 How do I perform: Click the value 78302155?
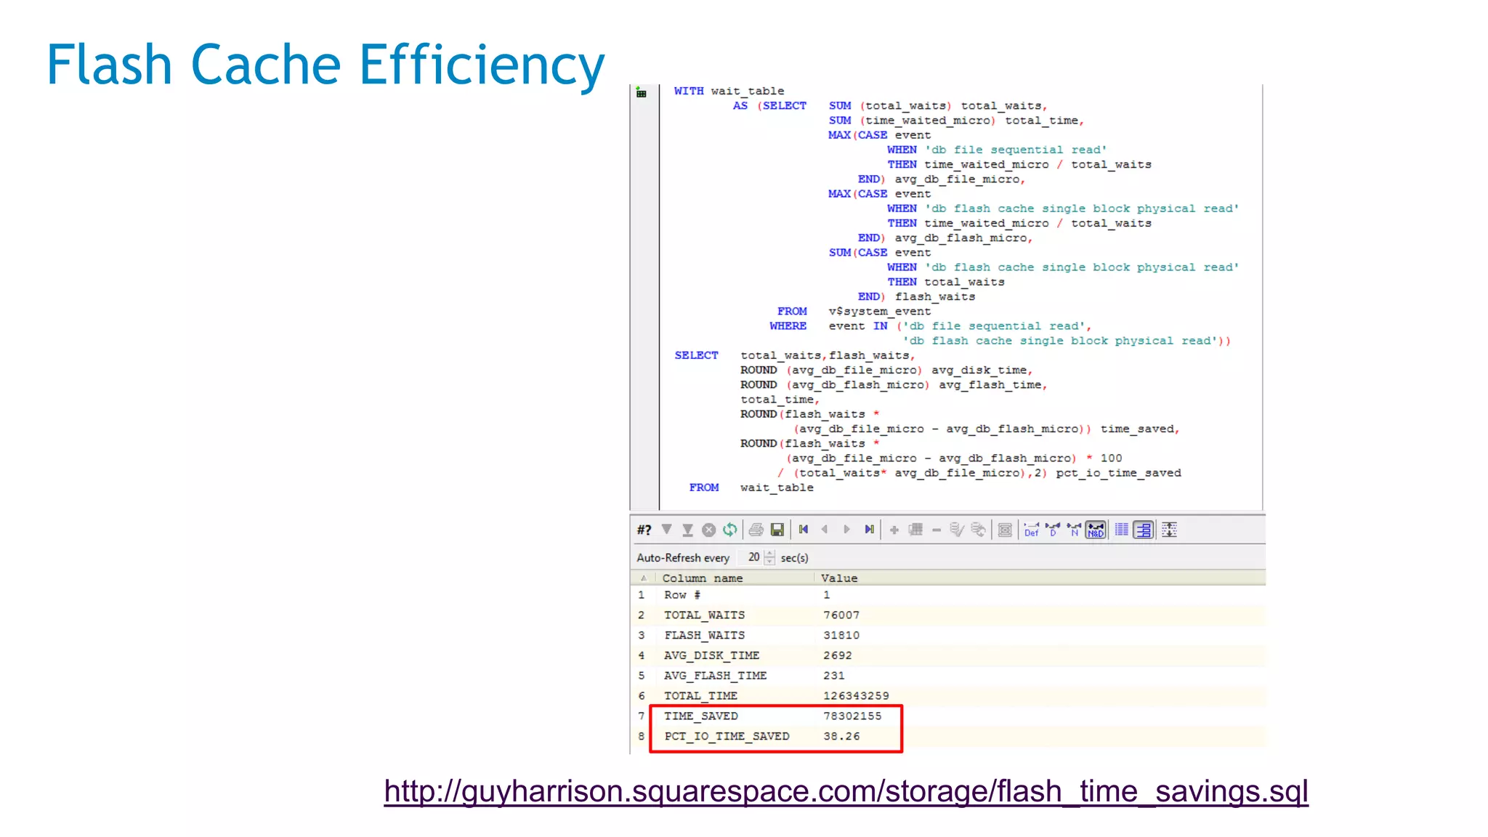click(852, 716)
